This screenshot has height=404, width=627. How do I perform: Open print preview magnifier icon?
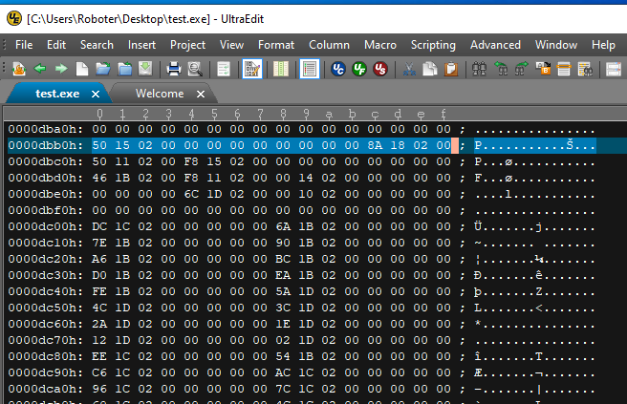(x=195, y=69)
